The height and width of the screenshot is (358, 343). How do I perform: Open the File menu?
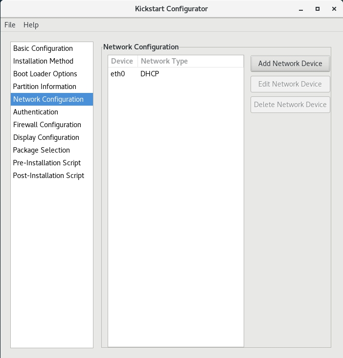[10, 25]
